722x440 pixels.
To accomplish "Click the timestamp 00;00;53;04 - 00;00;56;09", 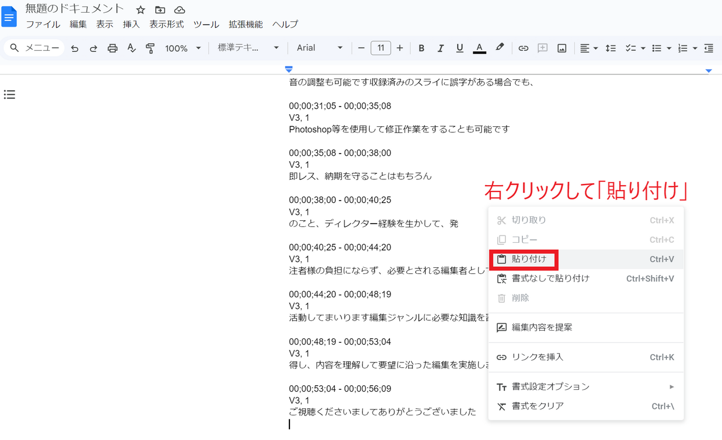I will click(x=340, y=389).
